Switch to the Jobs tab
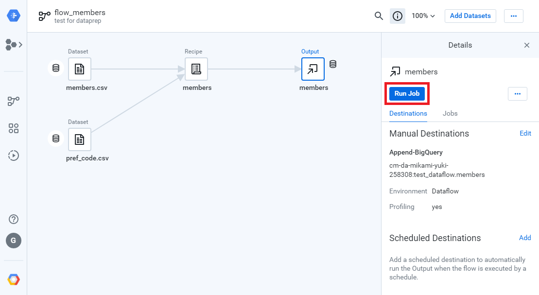Screen dimensions: 539x295 (450, 113)
